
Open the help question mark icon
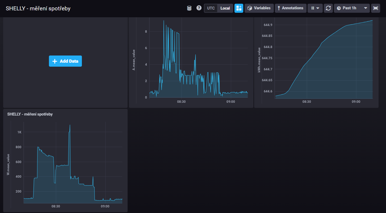(x=199, y=8)
